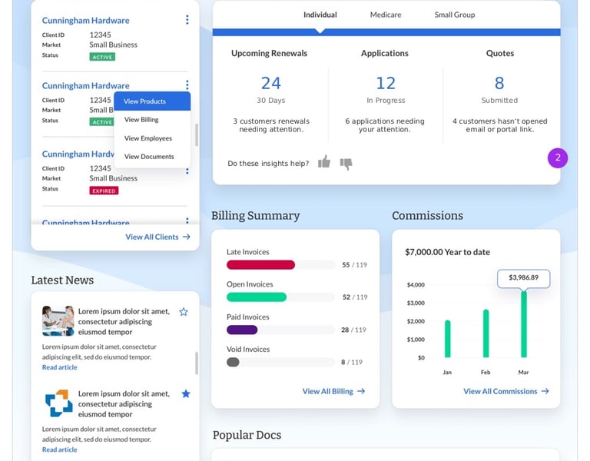Unstar the second news article filled star
This screenshot has height=461, width=590.
186,394
